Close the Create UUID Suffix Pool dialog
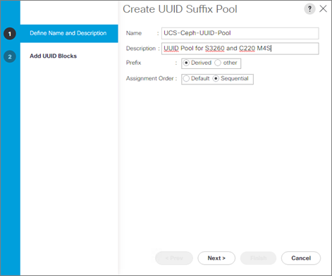 [324, 8]
